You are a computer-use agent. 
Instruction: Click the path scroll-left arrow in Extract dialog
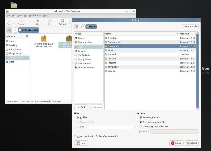point(83,26)
